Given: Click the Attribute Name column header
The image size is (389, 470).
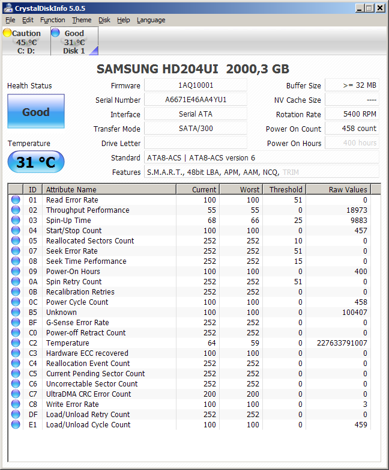Looking at the screenshot, I should tap(109, 189).
